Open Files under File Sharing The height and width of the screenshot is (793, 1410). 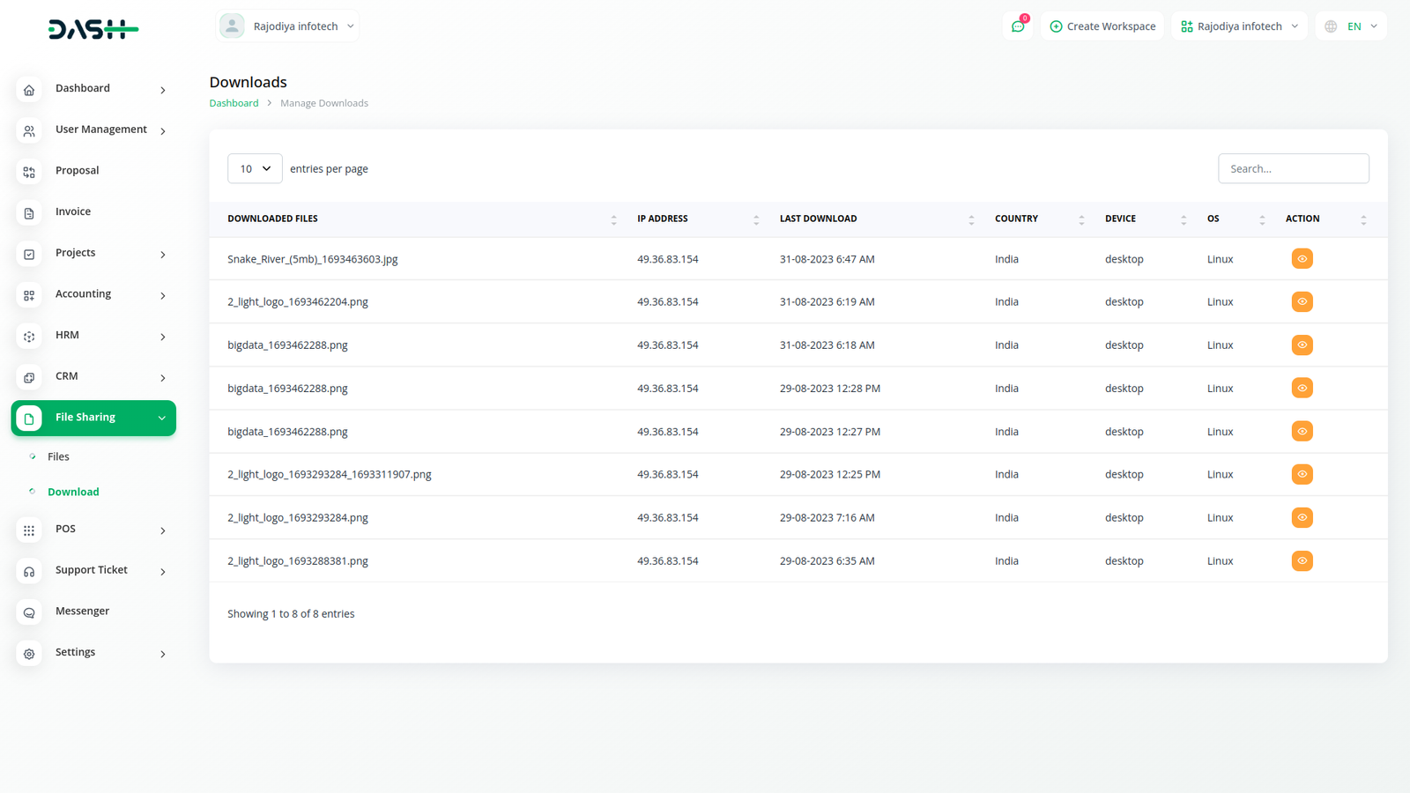point(58,456)
